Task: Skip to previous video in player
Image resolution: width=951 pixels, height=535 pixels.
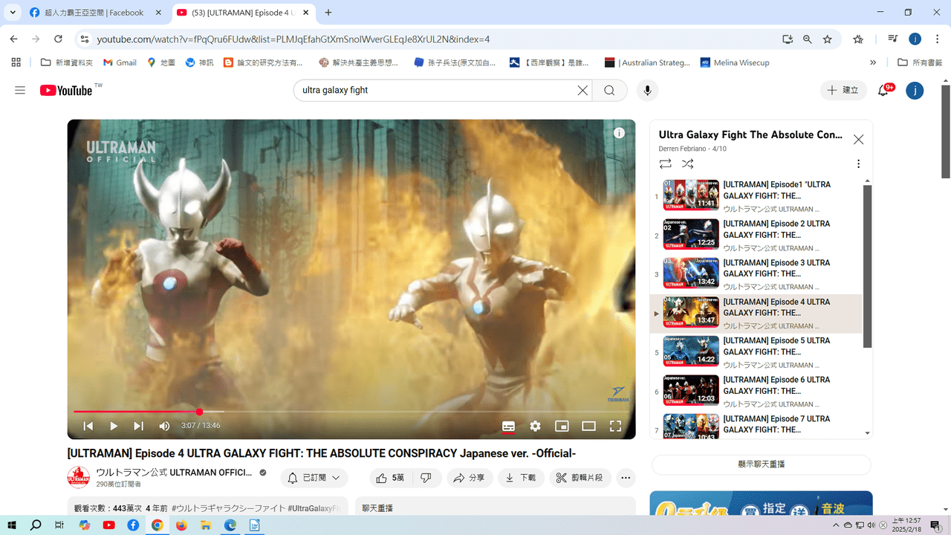Action: (x=88, y=426)
